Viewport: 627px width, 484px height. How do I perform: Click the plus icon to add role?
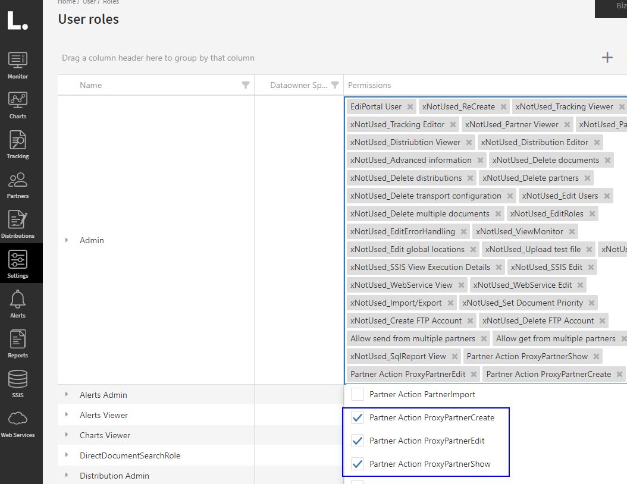coord(607,58)
